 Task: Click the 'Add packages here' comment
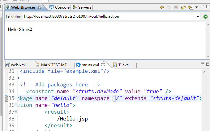tap(60, 85)
